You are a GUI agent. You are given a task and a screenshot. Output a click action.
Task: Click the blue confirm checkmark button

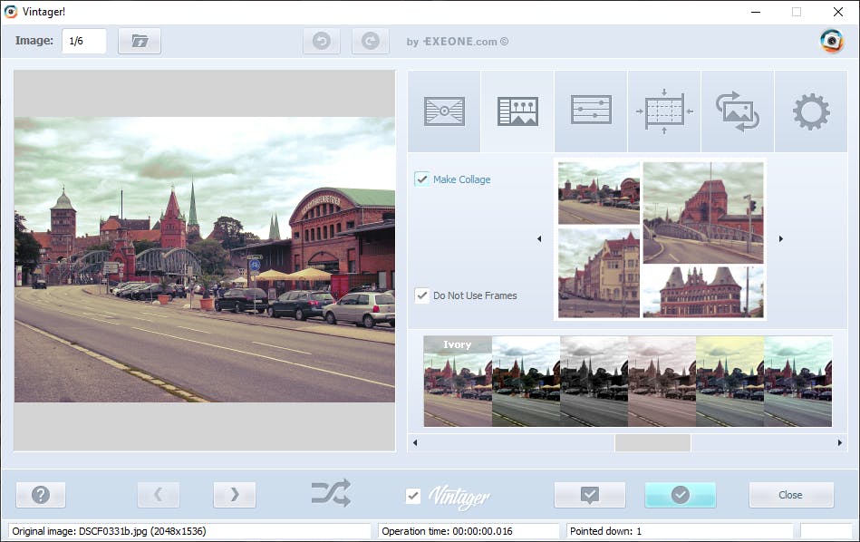[680, 495]
